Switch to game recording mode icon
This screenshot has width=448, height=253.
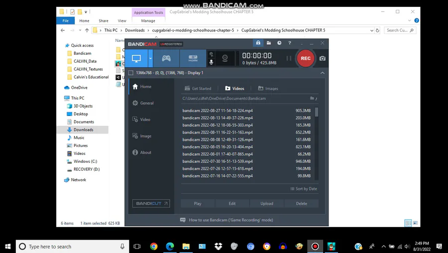pos(166,58)
